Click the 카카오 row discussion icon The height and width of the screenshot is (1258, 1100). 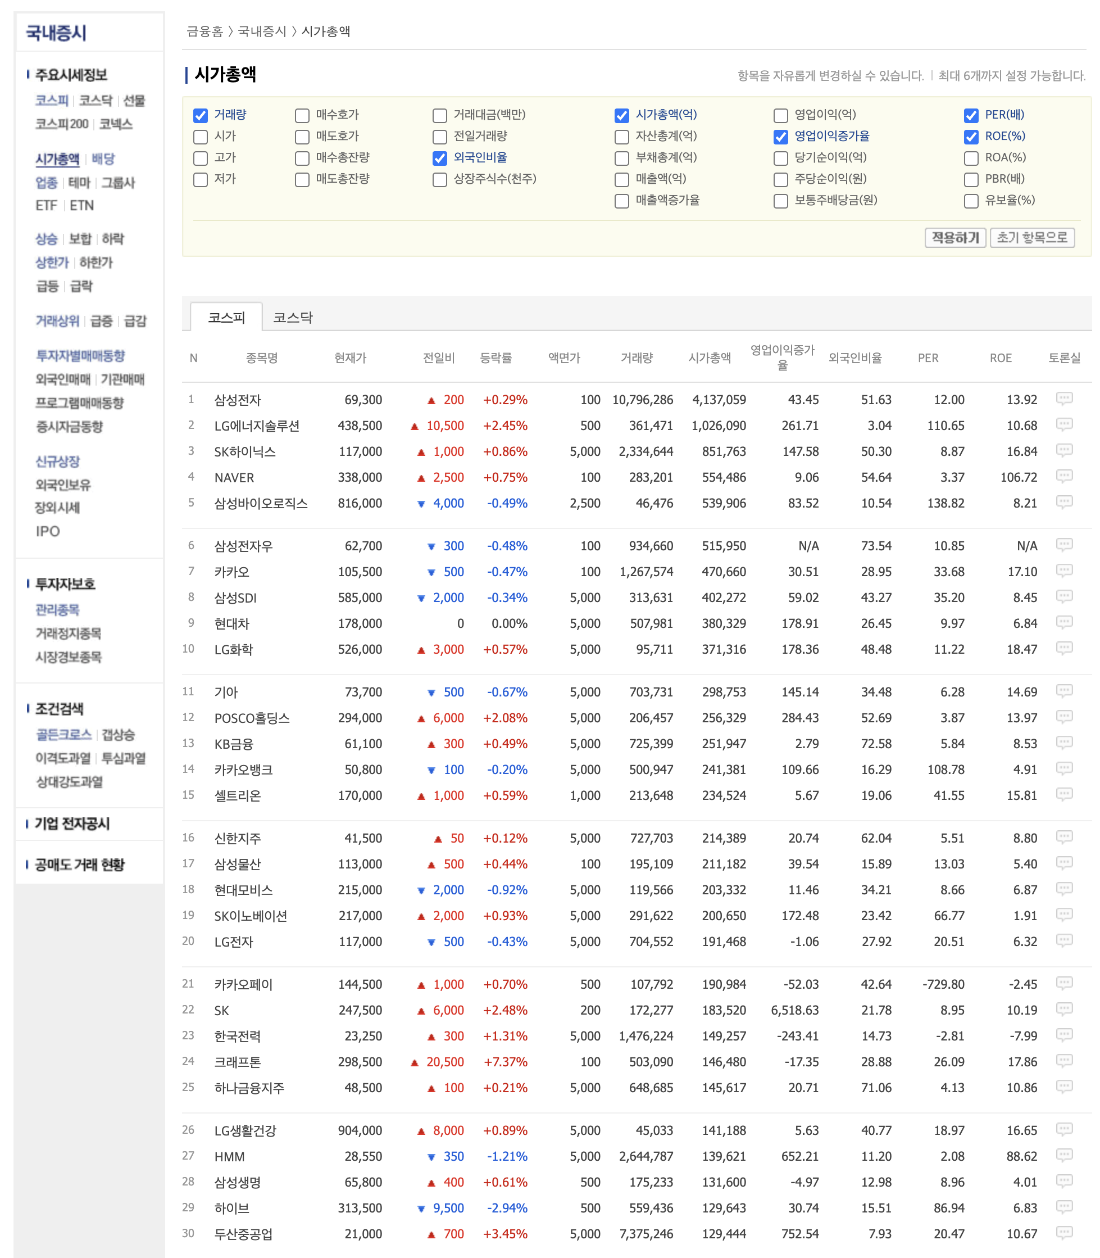point(1064,571)
